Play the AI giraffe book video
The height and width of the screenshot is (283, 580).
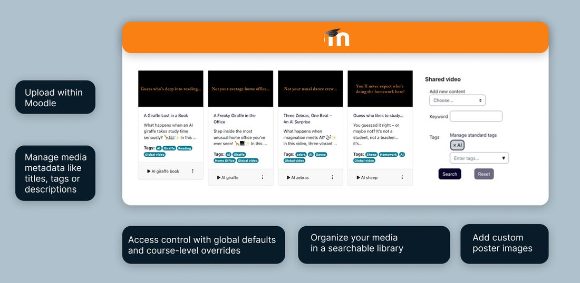point(163,171)
